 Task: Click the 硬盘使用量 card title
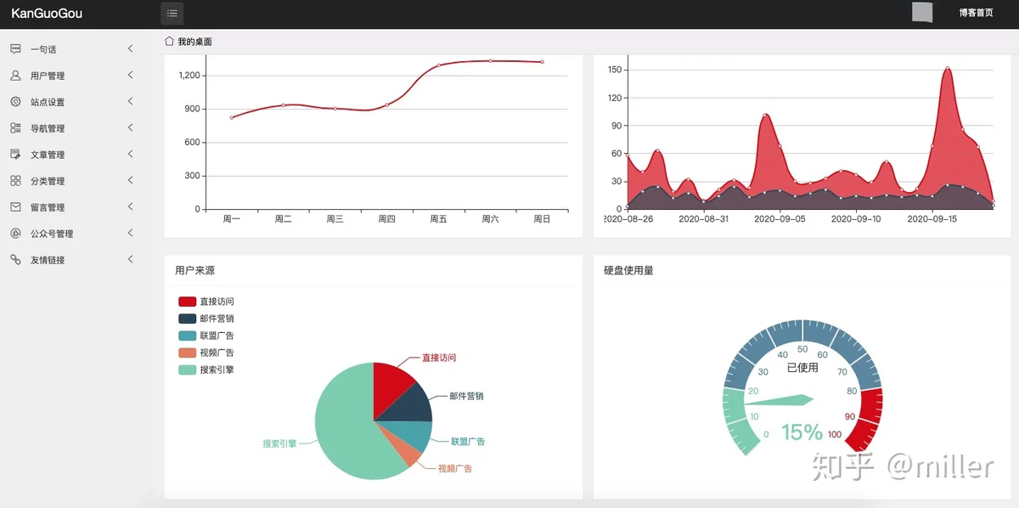tap(628, 270)
